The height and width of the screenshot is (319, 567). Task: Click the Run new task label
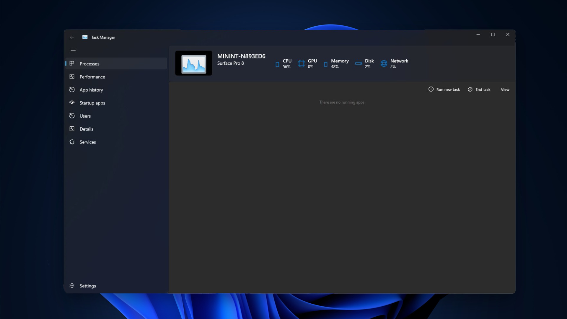coord(448,89)
